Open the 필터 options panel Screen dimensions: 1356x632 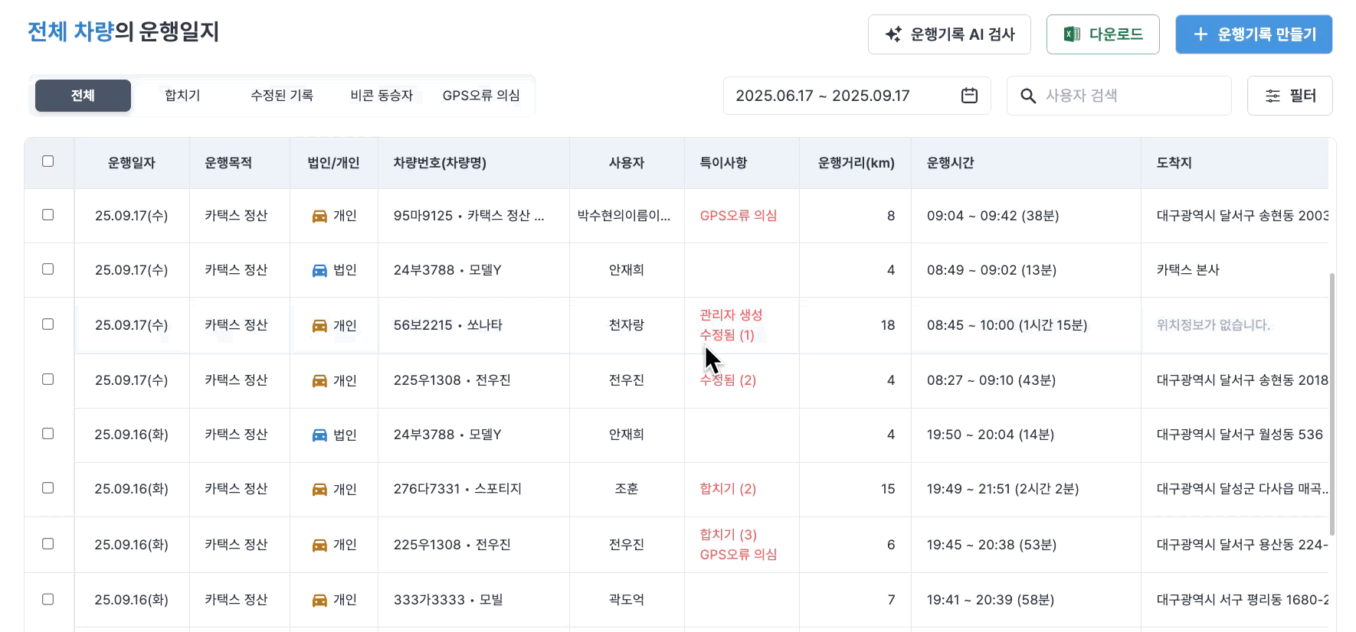coord(1290,96)
